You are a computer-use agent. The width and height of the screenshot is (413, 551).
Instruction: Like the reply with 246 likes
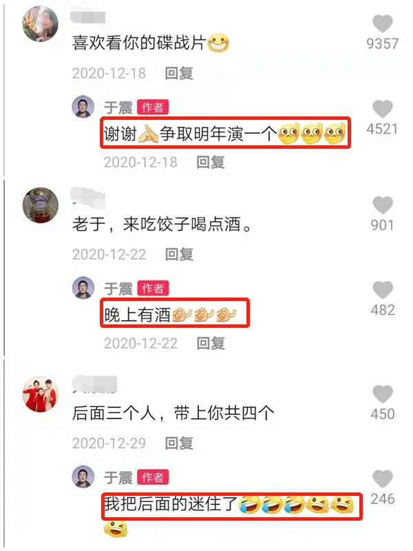pyautogui.click(x=383, y=479)
